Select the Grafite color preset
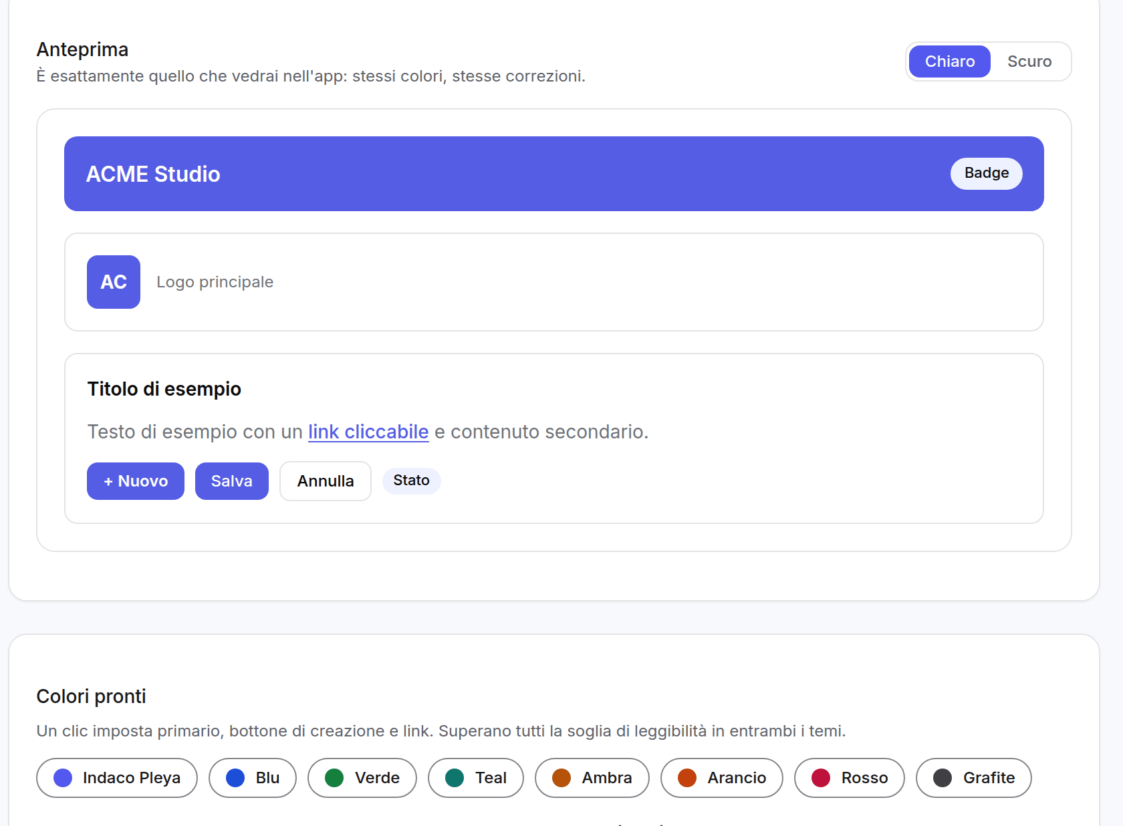Screen dimensions: 1123x826 pos(974,778)
